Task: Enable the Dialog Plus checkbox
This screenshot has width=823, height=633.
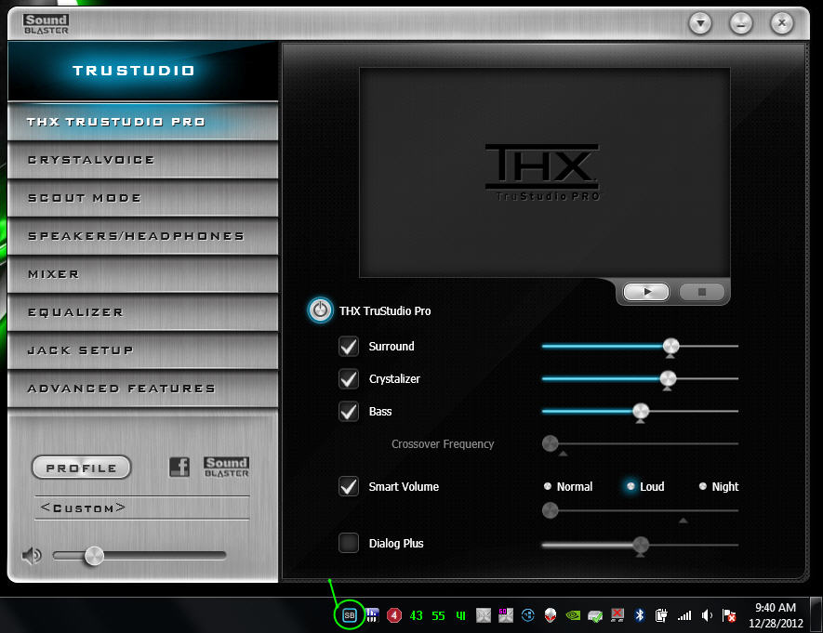Action: tap(349, 543)
